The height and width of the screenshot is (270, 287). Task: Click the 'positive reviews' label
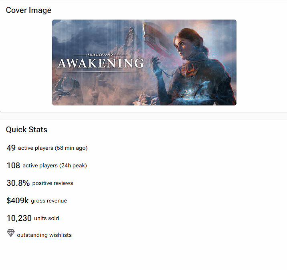point(53,183)
